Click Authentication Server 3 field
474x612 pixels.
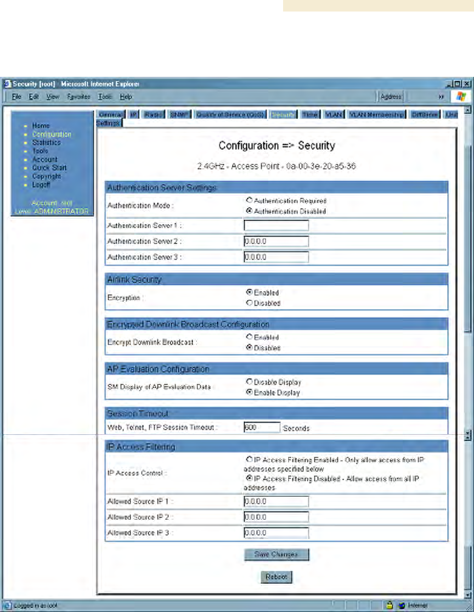tap(276, 257)
